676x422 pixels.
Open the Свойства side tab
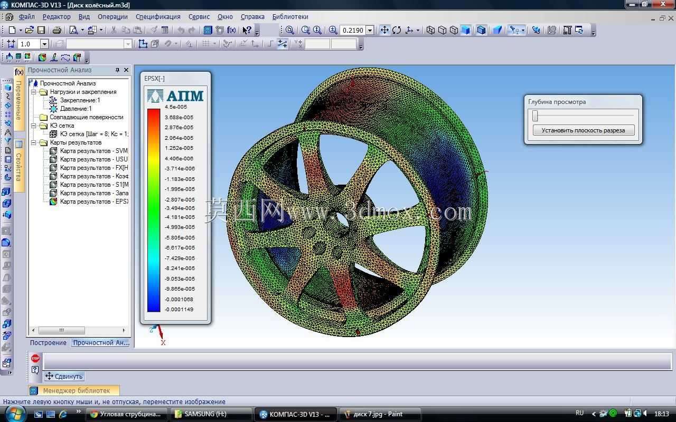tap(18, 166)
